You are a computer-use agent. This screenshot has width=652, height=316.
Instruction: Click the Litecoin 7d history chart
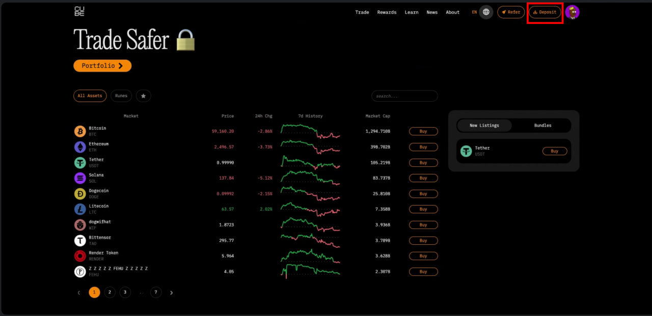click(310, 209)
